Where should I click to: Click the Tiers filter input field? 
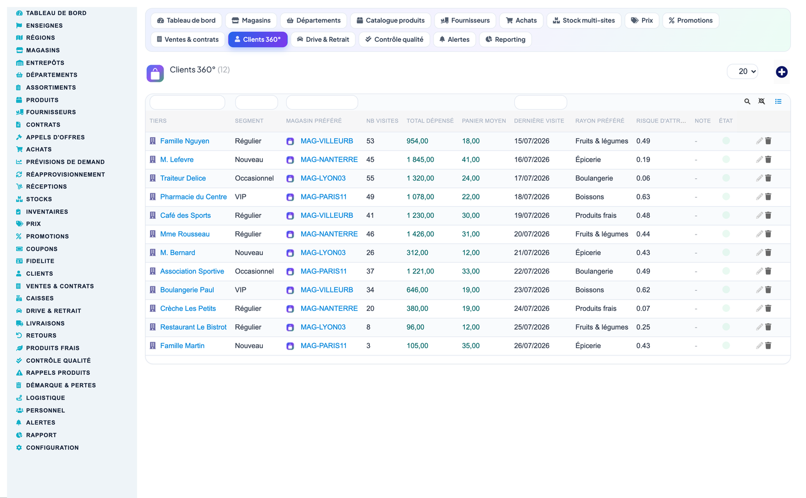(x=187, y=102)
